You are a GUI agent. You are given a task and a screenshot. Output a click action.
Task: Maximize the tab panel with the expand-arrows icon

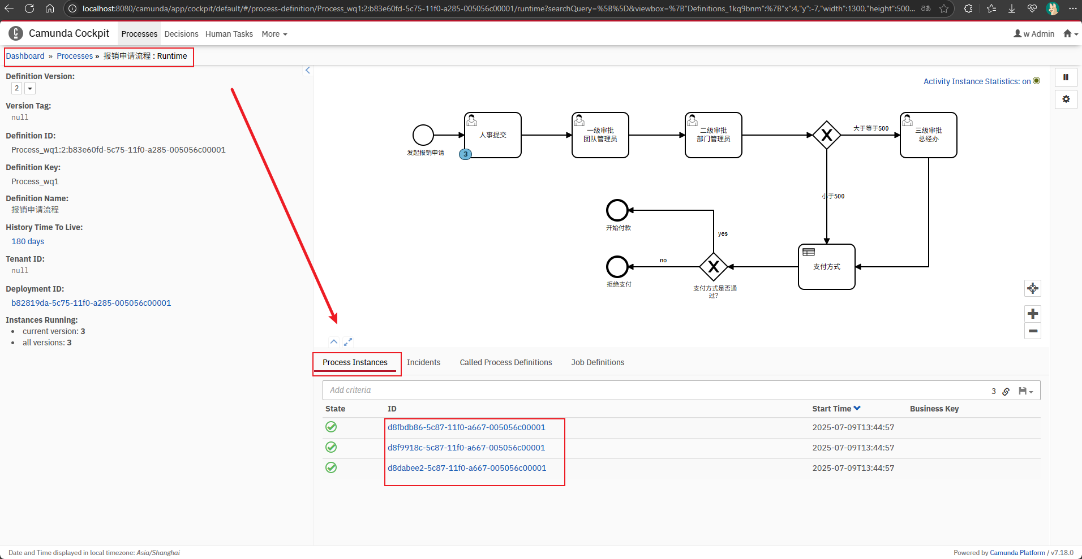tap(348, 341)
